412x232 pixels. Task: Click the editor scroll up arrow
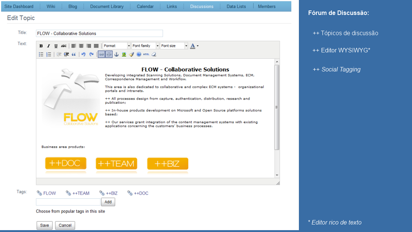point(277,62)
